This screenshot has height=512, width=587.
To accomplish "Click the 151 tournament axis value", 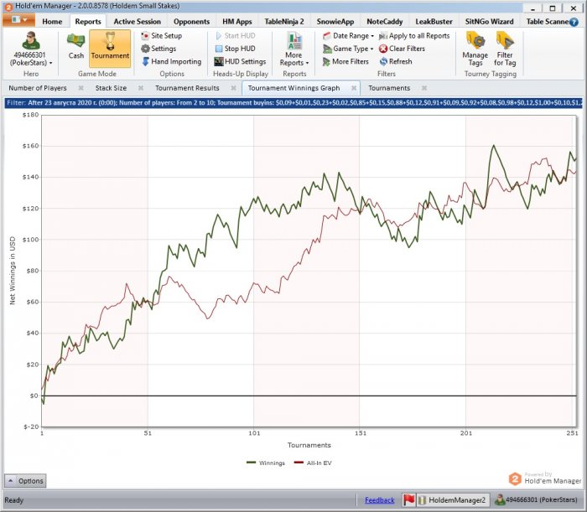I will coord(360,433).
